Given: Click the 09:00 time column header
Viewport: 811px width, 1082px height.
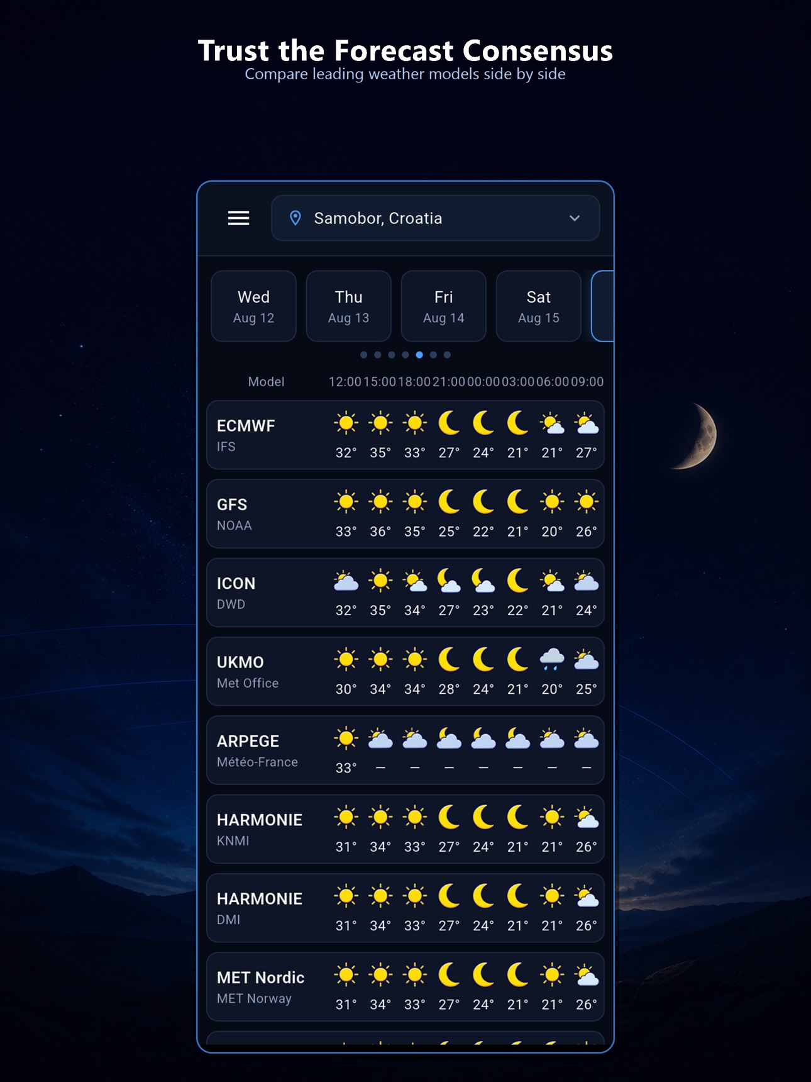Looking at the screenshot, I should [587, 382].
